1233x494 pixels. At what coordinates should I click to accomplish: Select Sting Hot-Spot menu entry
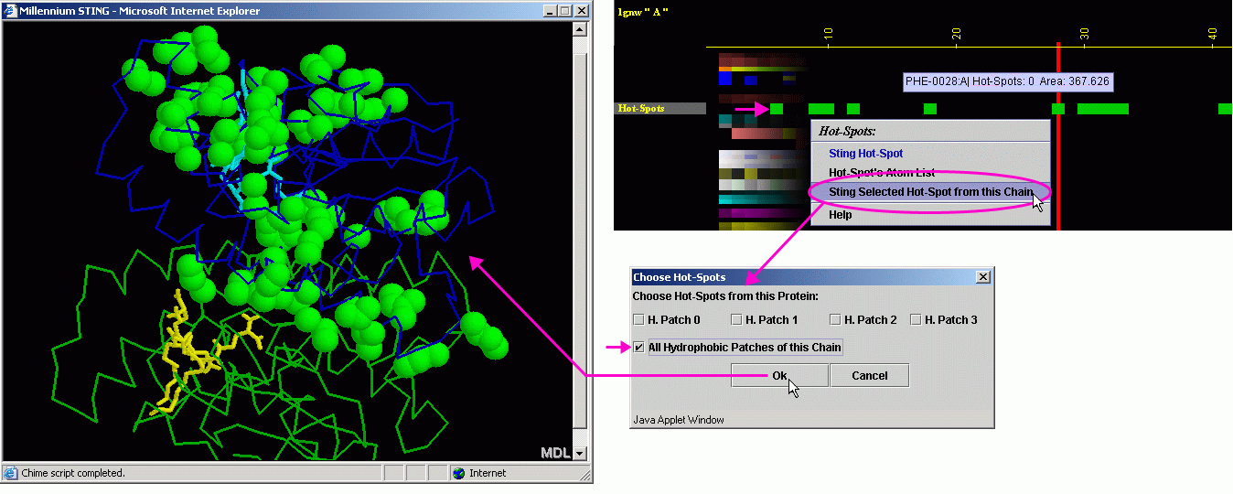pyautogui.click(x=865, y=154)
